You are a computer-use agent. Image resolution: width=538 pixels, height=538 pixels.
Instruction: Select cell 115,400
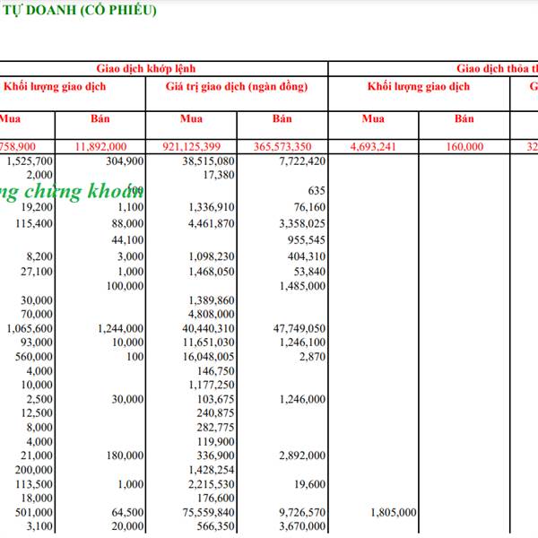pyautogui.click(x=34, y=223)
